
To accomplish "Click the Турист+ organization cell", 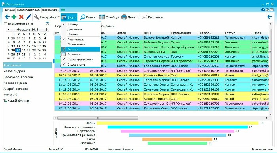I will (184, 57).
